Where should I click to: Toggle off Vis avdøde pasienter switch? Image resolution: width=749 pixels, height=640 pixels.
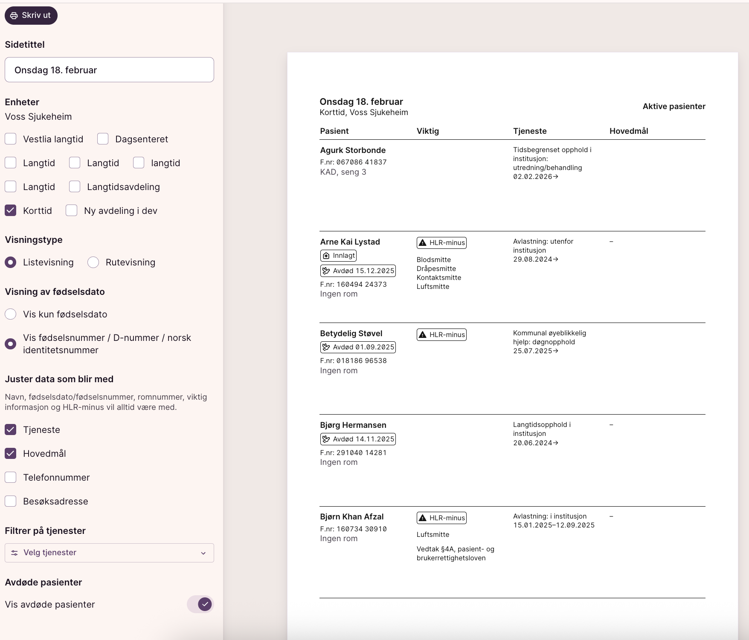200,604
